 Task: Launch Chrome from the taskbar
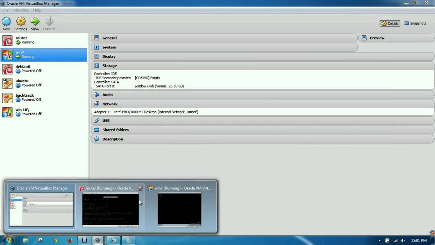[x=55, y=240]
